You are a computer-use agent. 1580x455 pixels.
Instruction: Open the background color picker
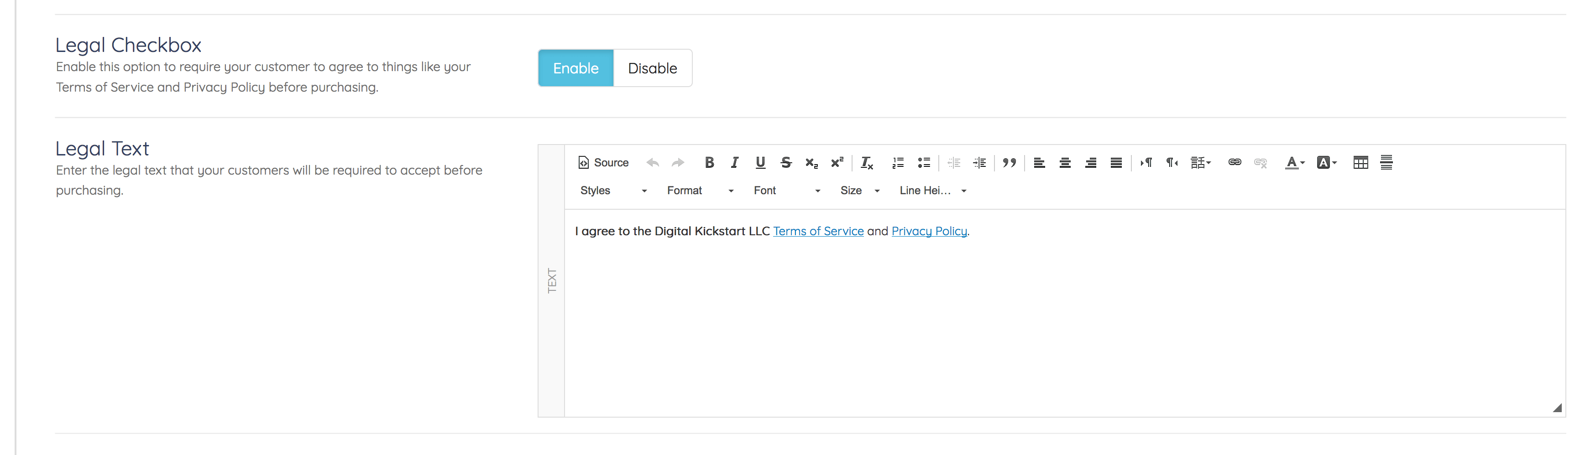click(1327, 162)
